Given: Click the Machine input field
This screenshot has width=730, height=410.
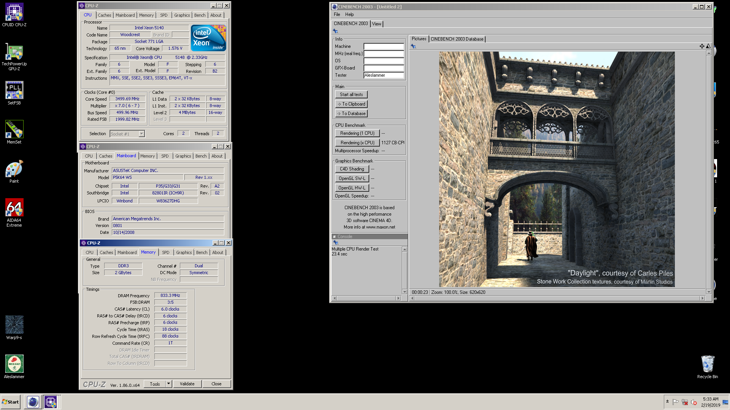Looking at the screenshot, I should 384,46.
